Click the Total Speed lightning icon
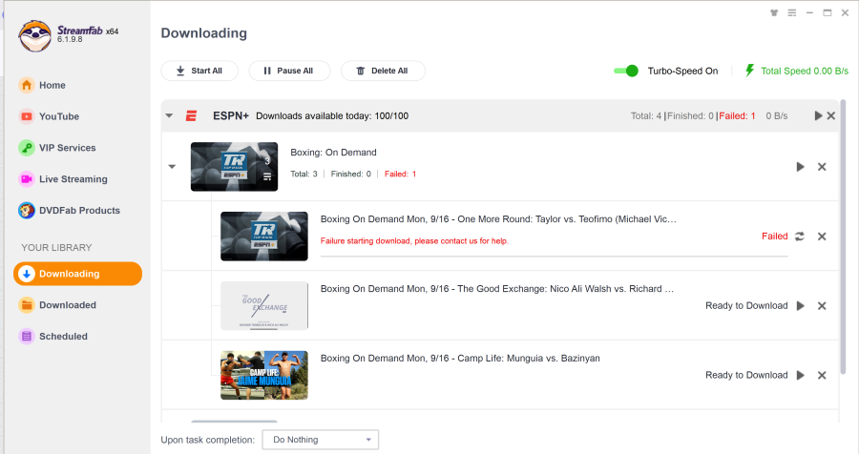The height and width of the screenshot is (454, 859). coord(749,70)
